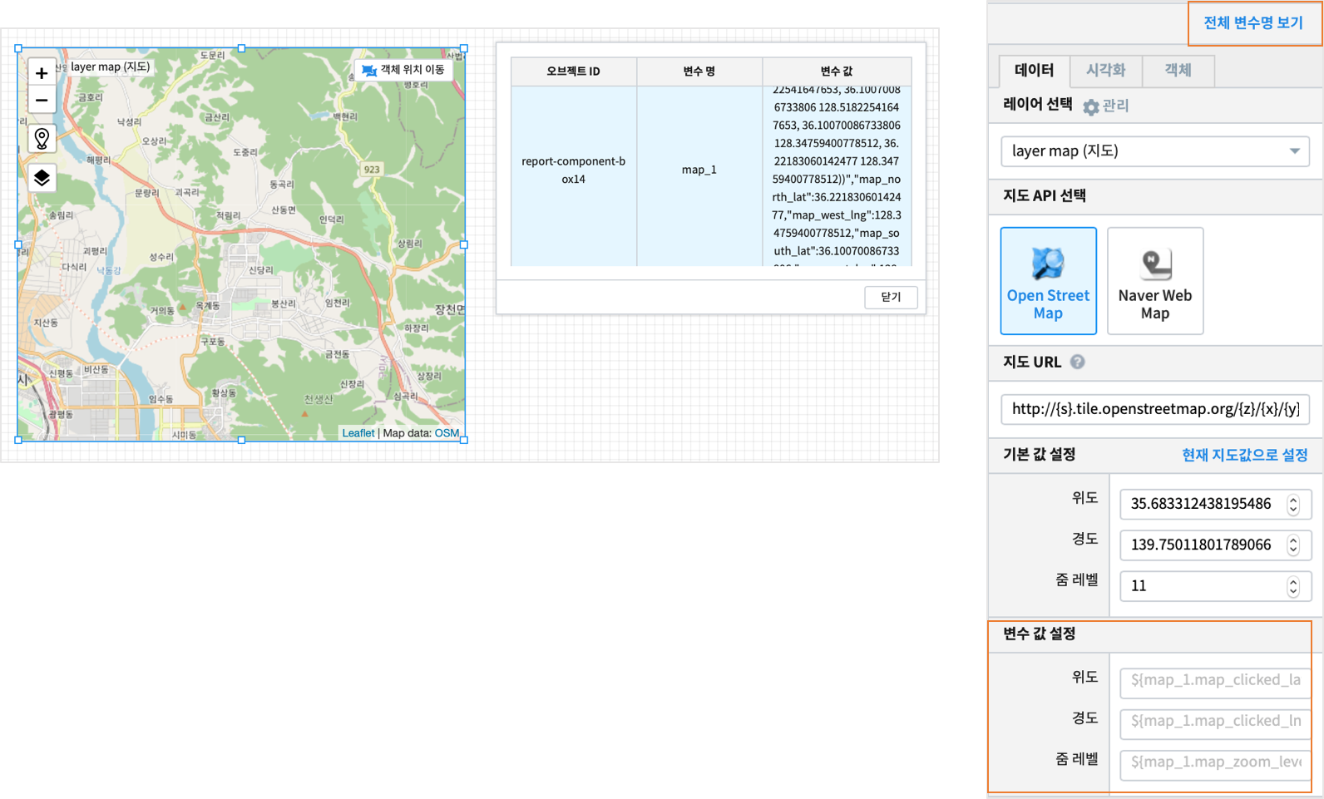Show help for 지도 URL
The height and width of the screenshot is (799, 1324).
[1077, 362]
